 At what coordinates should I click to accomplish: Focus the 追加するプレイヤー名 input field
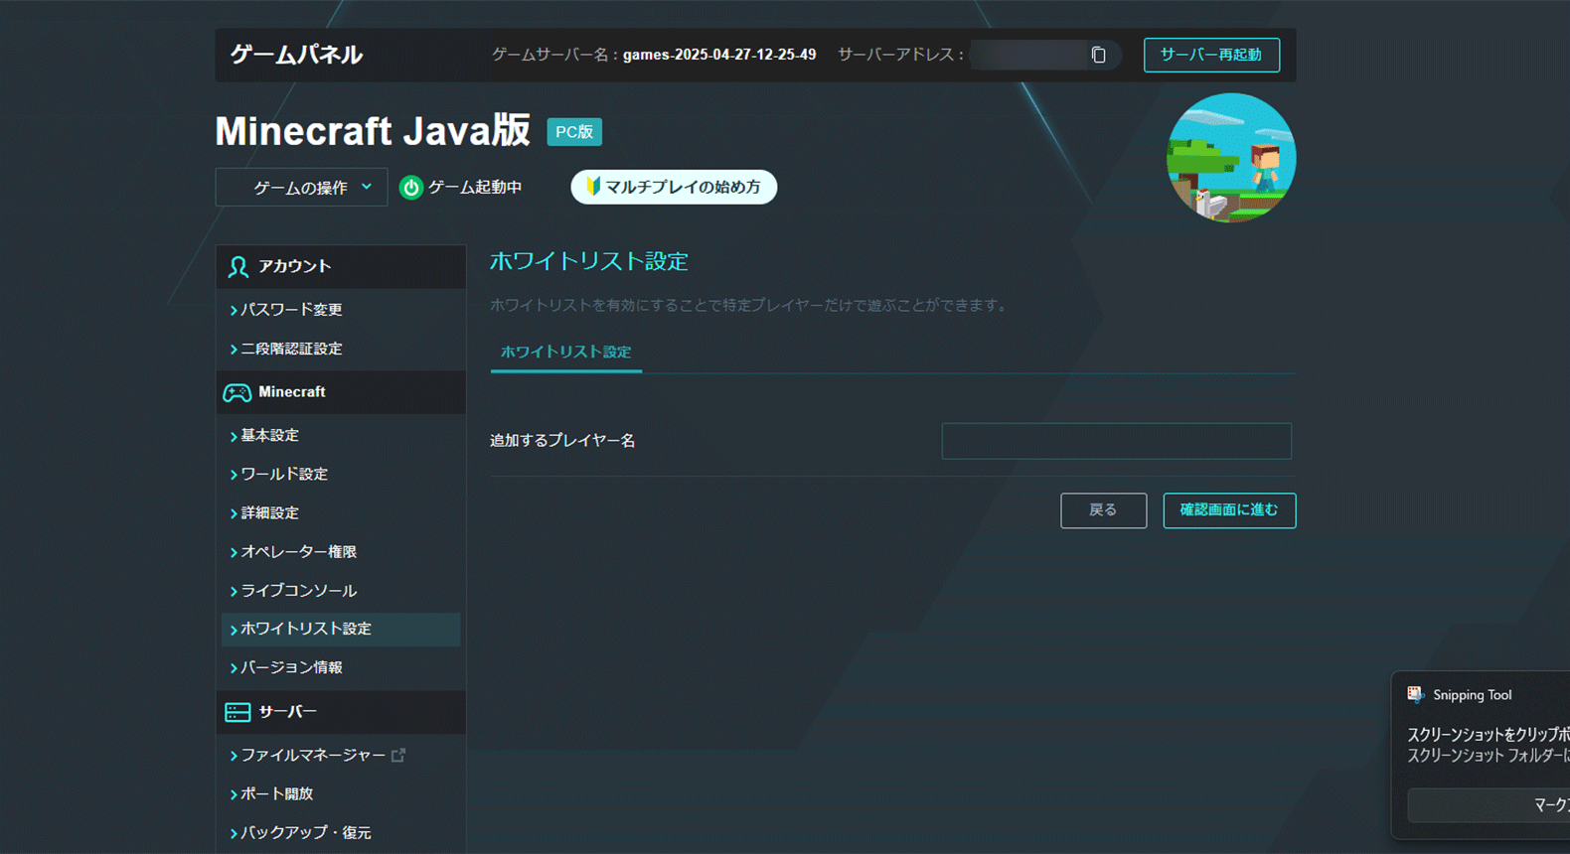click(x=1116, y=441)
